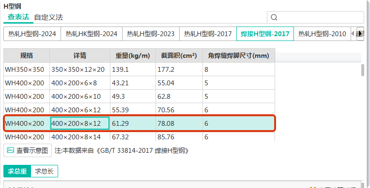Click the 400×200×6×10 detail cell
370x188 pixels.
[x=80, y=96]
